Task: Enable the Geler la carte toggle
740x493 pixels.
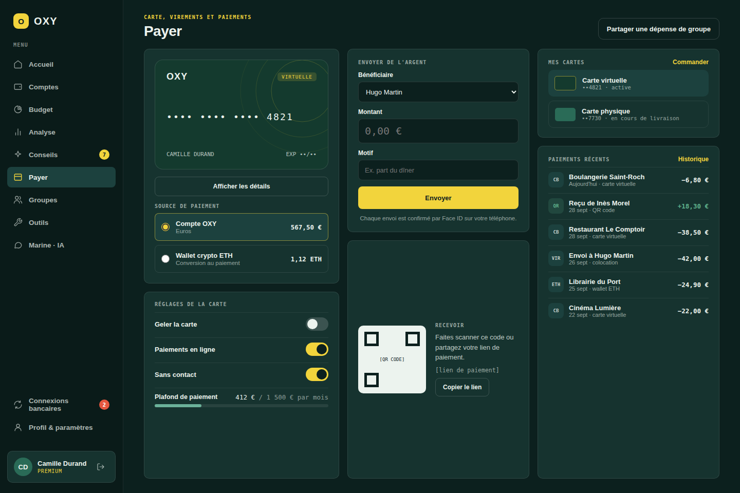Action: tap(317, 324)
